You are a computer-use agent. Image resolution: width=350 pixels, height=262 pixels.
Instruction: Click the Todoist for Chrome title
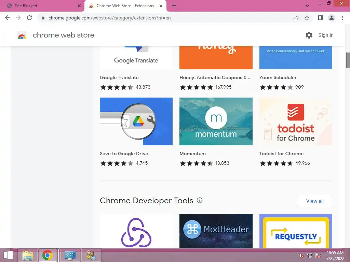coord(282,154)
